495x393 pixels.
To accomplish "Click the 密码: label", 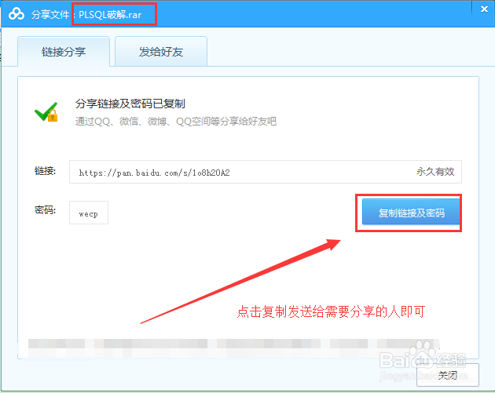I will tap(45, 210).
